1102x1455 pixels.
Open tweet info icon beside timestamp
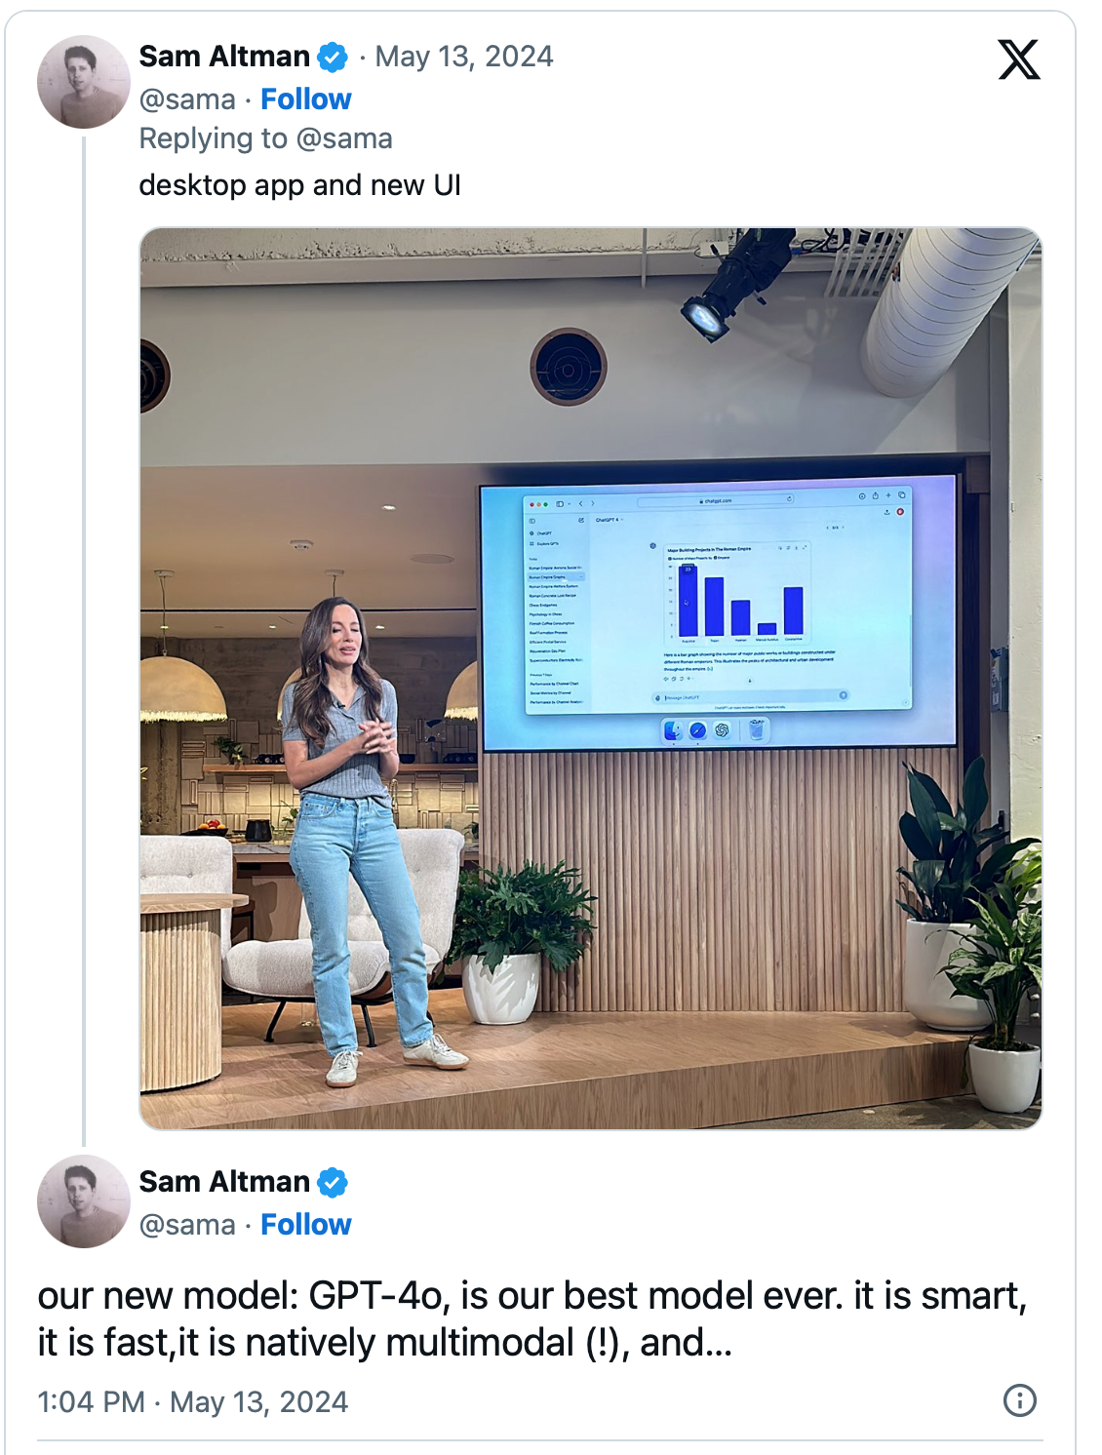(x=1020, y=1401)
